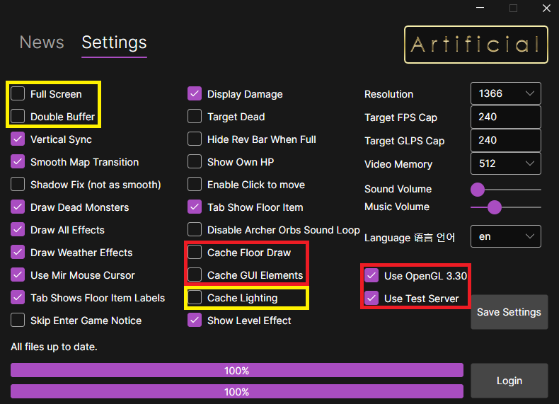The width and height of the screenshot is (559, 404).
Task: Open the Language selection dropdown
Action: (505, 236)
